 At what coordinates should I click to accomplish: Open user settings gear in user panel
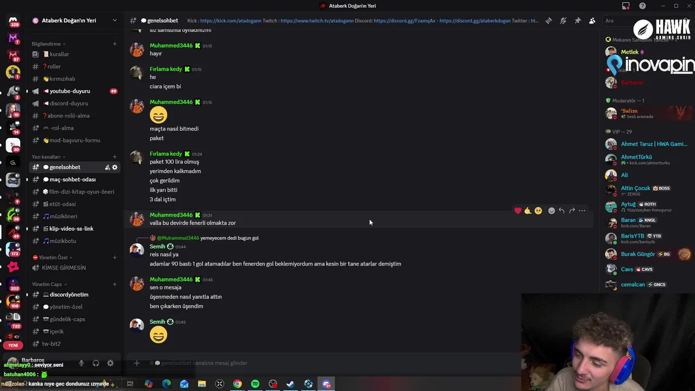tap(110, 363)
